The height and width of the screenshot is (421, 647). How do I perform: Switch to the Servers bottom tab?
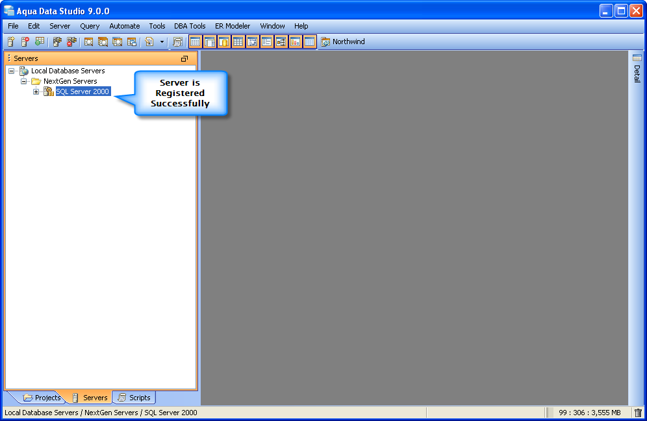(x=90, y=398)
